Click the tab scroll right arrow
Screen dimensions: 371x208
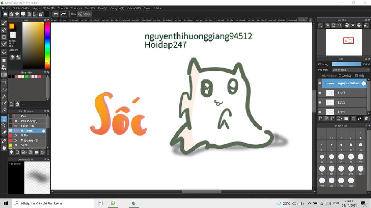coord(314,20)
